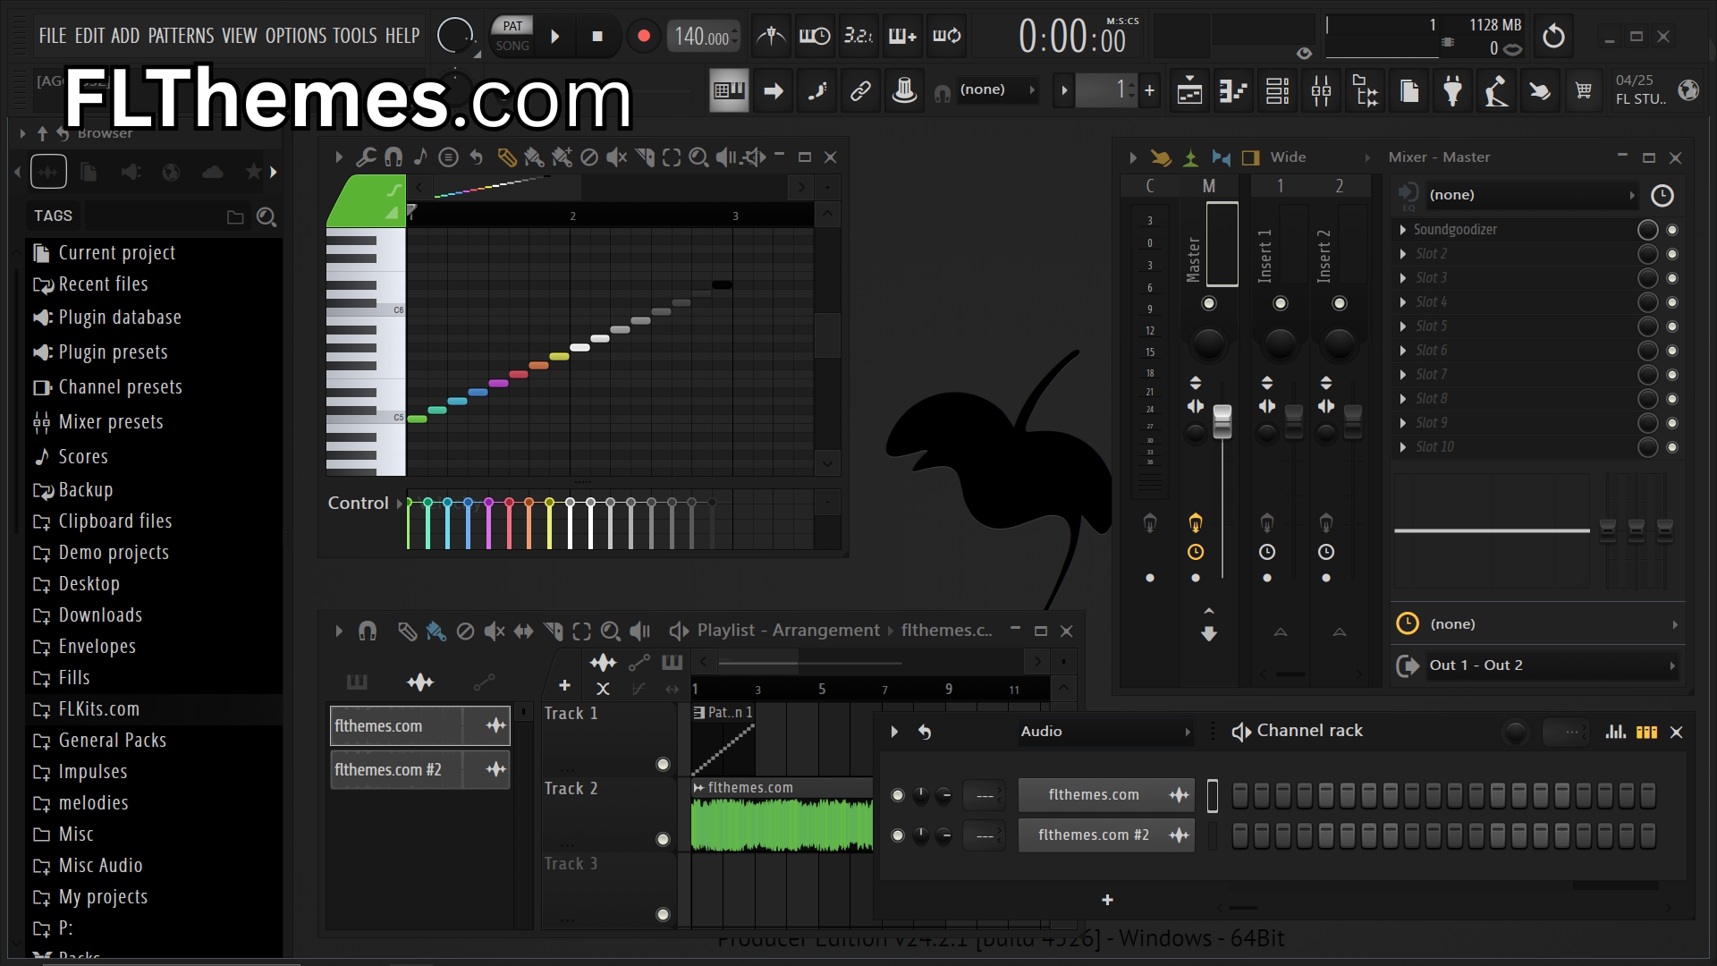The width and height of the screenshot is (1717, 966).
Task: Select the delete tool in piano roll
Action: coord(588,157)
